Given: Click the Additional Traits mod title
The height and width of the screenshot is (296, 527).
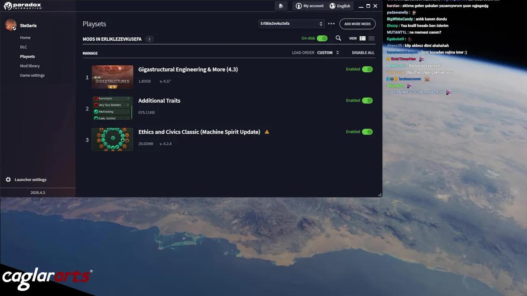Looking at the screenshot, I should (x=159, y=101).
